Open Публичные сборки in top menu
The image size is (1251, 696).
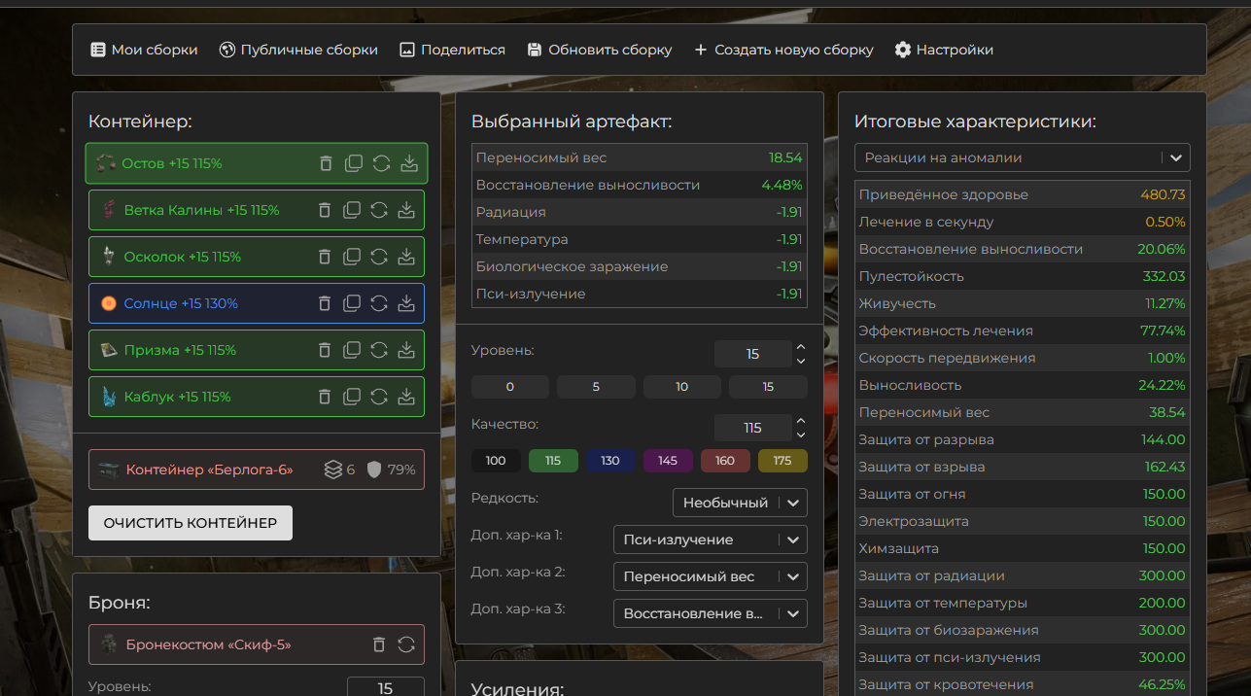298,50
